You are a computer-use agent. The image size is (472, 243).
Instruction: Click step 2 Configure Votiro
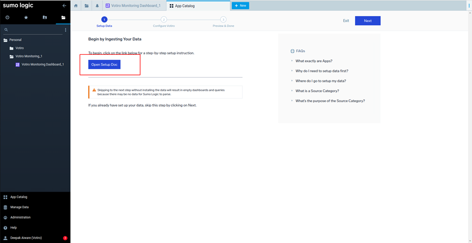(x=164, y=22)
